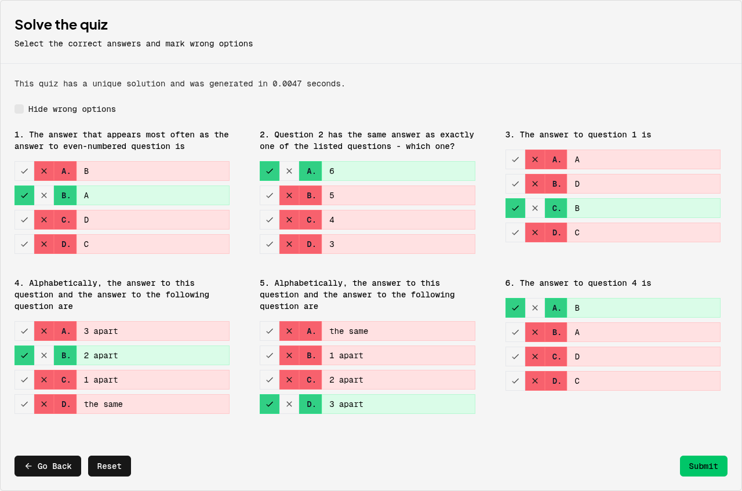
Task: Select the answer row "6" in question 2
Action: [399, 171]
